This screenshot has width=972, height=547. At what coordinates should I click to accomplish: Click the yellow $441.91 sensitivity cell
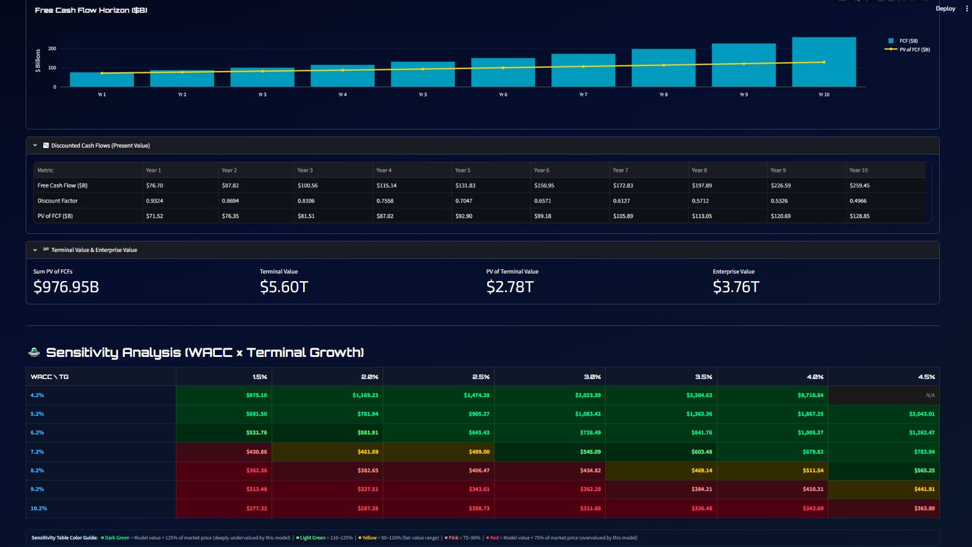pos(884,489)
